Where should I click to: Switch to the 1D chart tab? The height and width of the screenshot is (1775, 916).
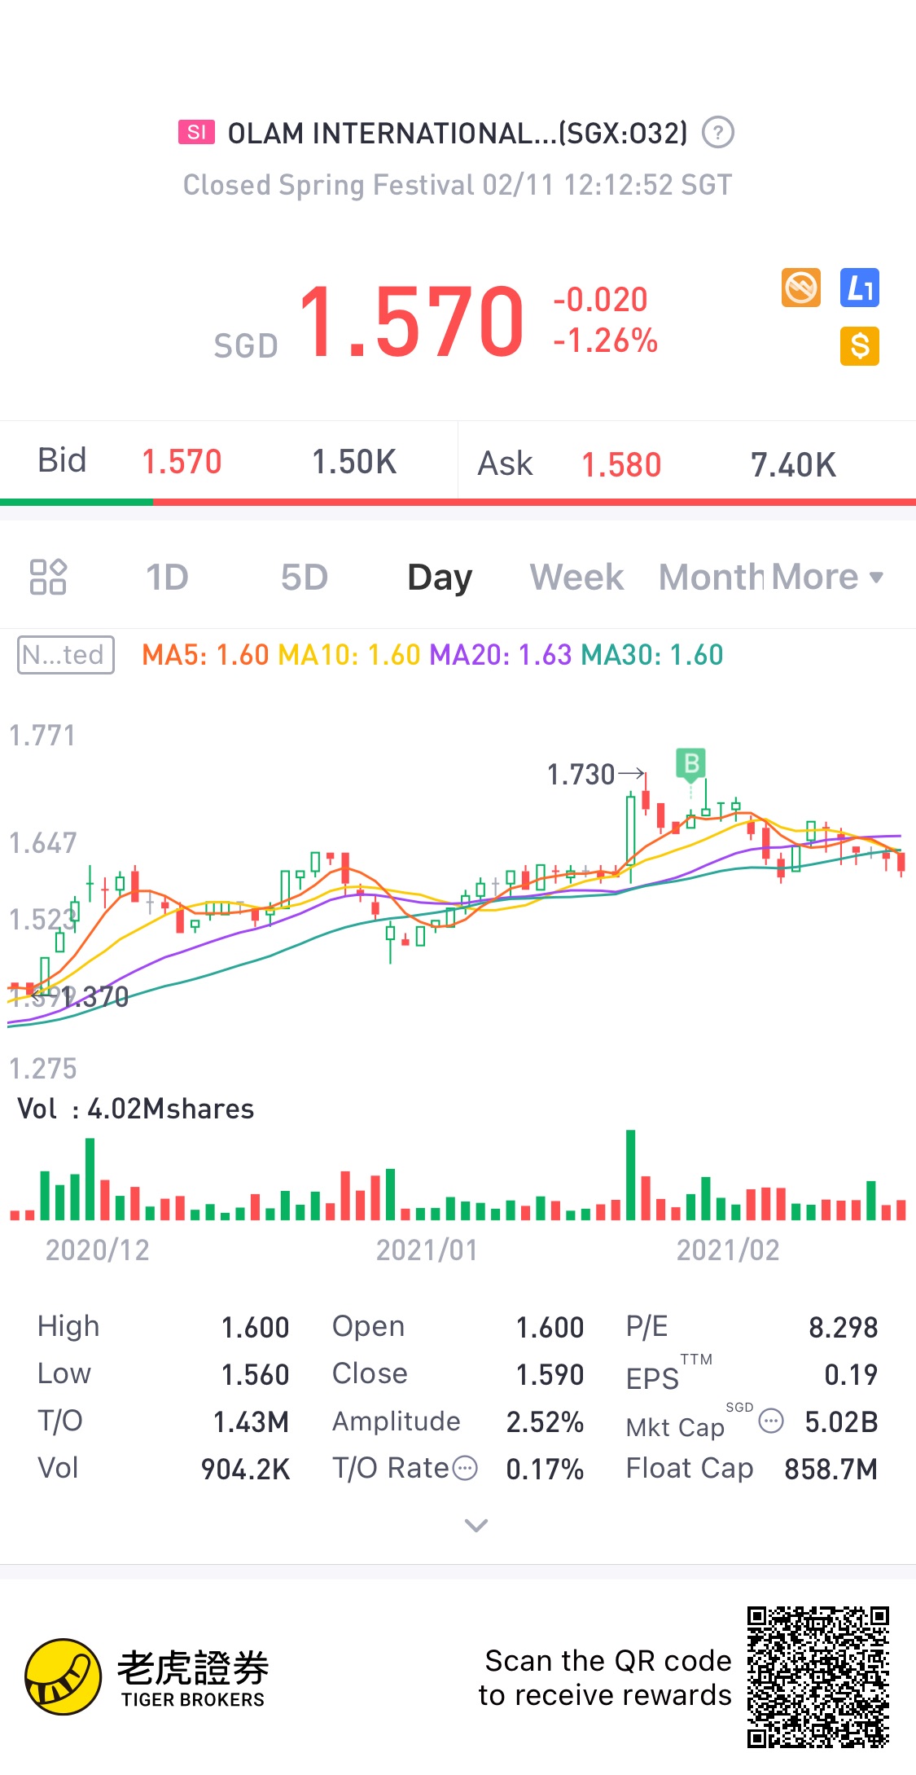click(x=167, y=577)
